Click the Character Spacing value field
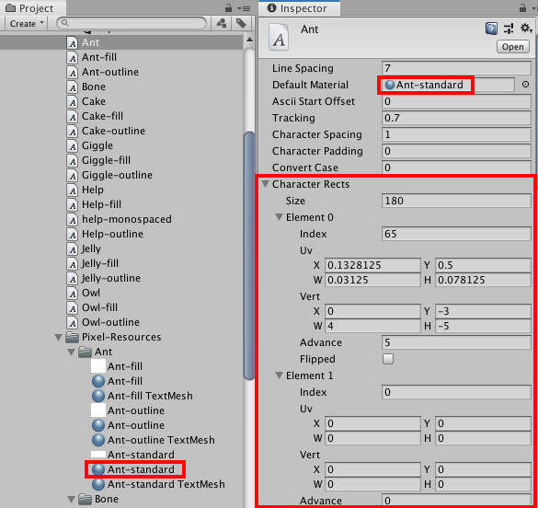The height and width of the screenshot is (508, 538). click(x=456, y=134)
